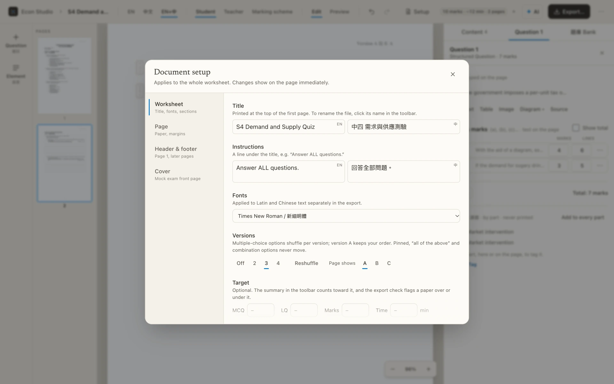Click the MCQ target field
This screenshot has height=384, width=614.
click(x=261, y=310)
